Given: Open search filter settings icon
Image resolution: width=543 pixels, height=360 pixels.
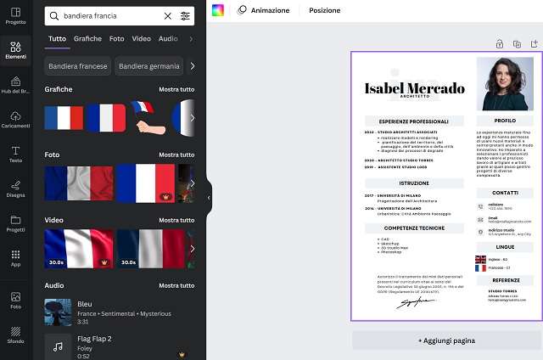Looking at the screenshot, I should click(185, 16).
